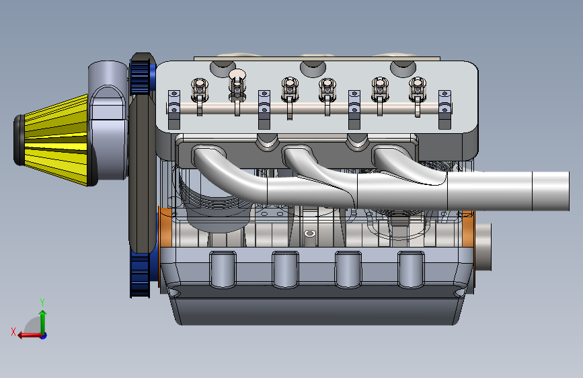583x378 pixels.
Task: Select the dark oil pan at engine bottom
Action: click(x=317, y=311)
